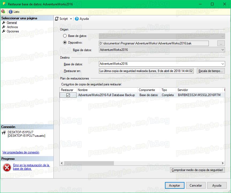Click the Script scroll icon
The height and width of the screenshot is (193, 231).
pos(57,19)
